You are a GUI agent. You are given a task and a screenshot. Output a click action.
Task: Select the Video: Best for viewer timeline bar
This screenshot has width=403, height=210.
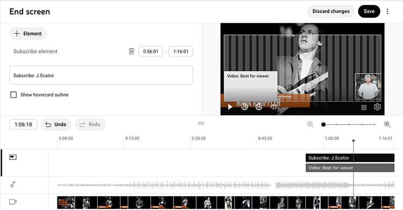tap(350, 168)
